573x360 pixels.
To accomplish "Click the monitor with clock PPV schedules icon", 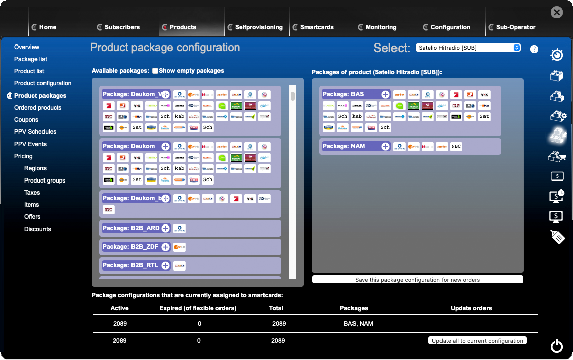I will [557, 196].
